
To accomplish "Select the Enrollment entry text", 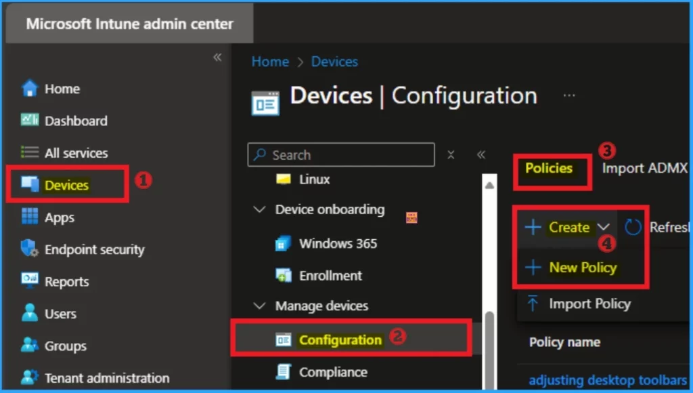I will click(x=330, y=276).
